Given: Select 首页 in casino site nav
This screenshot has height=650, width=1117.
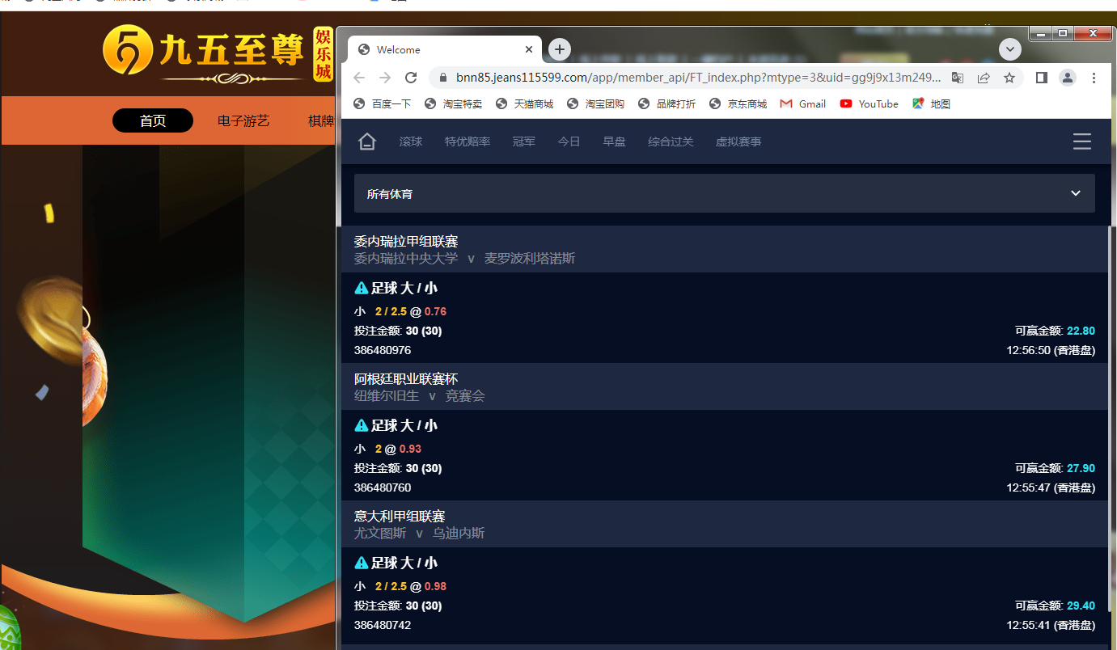Looking at the screenshot, I should 153,120.
